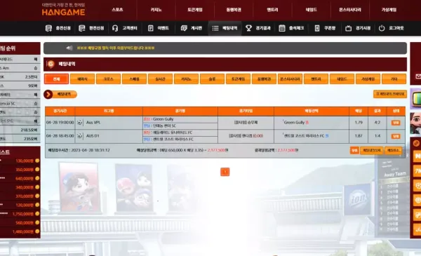Click the status badge in AUS D1 row
The image size is (421, 256).
pos(396,136)
